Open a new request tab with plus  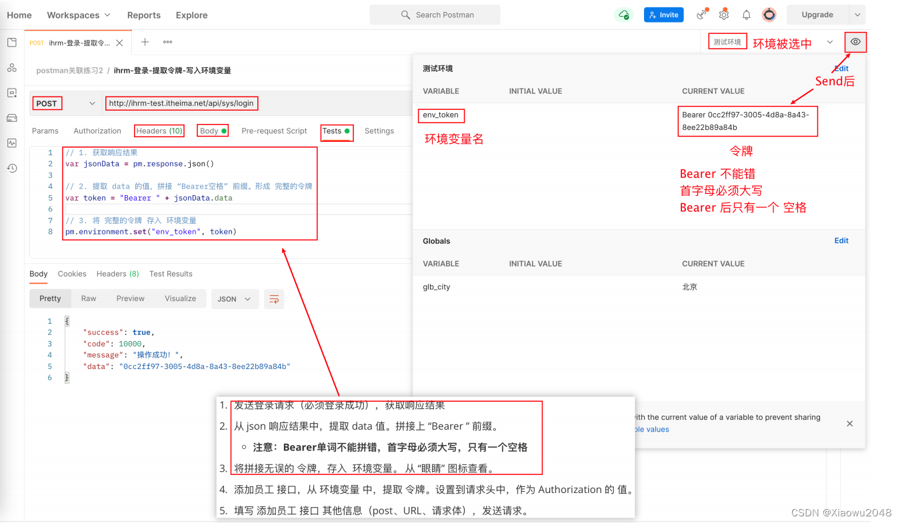145,42
